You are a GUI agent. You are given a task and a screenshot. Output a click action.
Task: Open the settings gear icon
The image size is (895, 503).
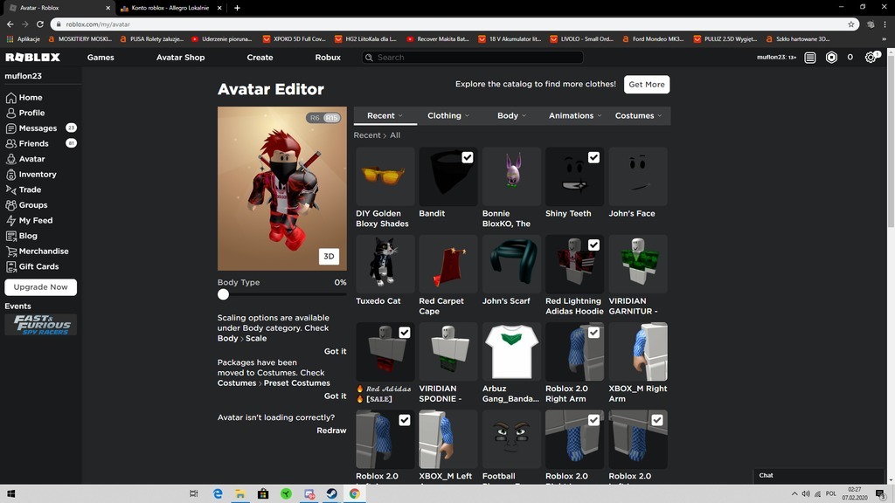pyautogui.click(x=871, y=58)
